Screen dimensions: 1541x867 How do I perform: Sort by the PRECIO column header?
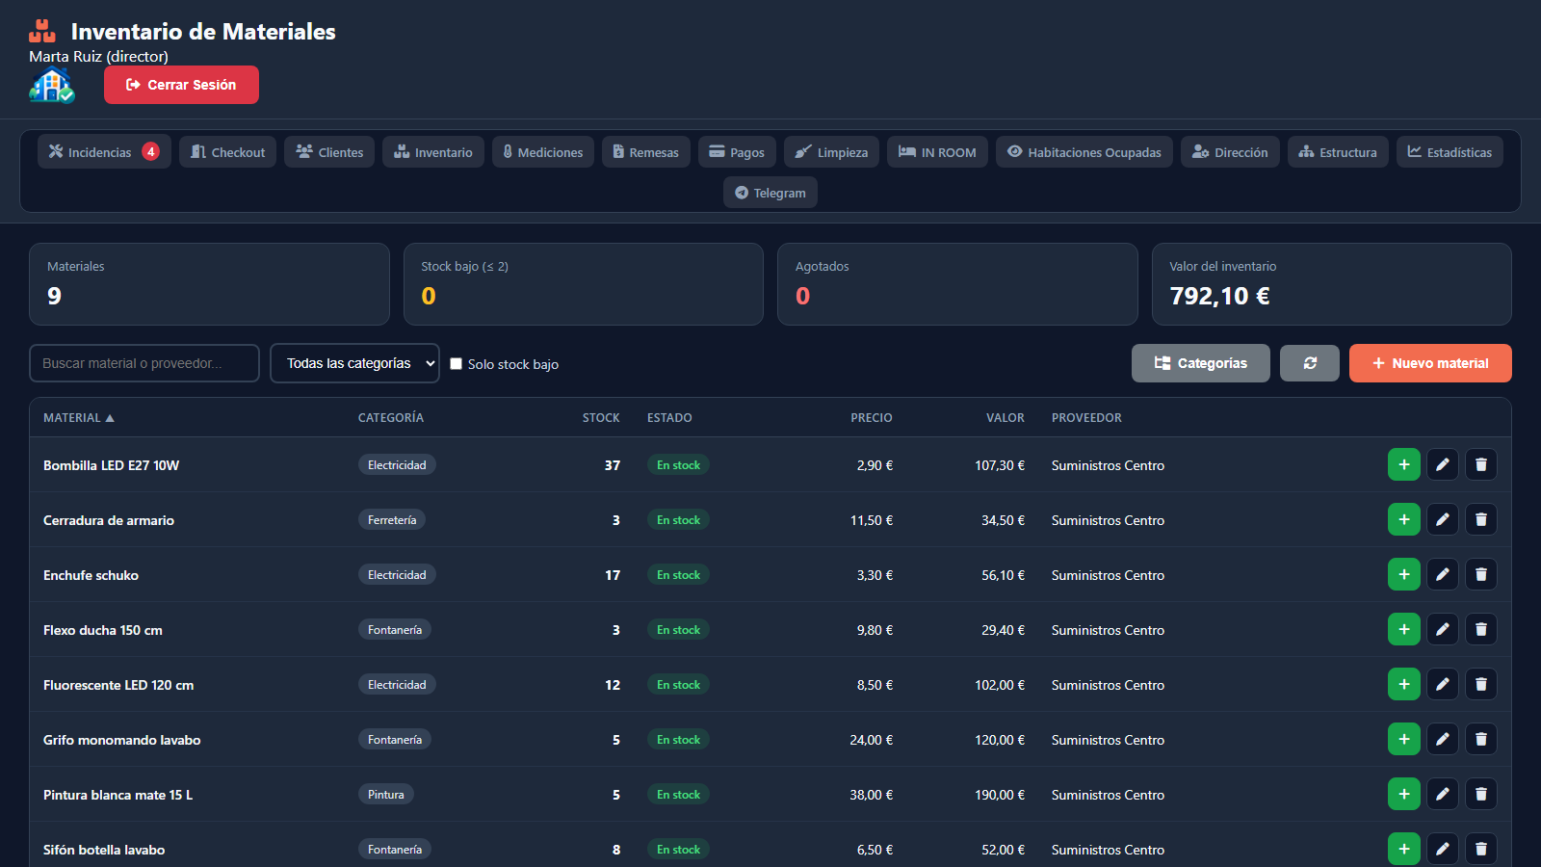point(872,417)
